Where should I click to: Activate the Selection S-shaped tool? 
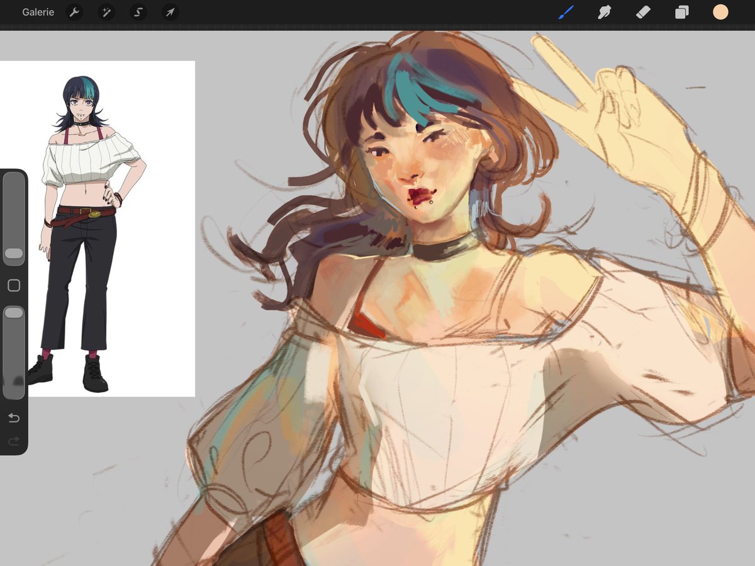[x=138, y=12]
